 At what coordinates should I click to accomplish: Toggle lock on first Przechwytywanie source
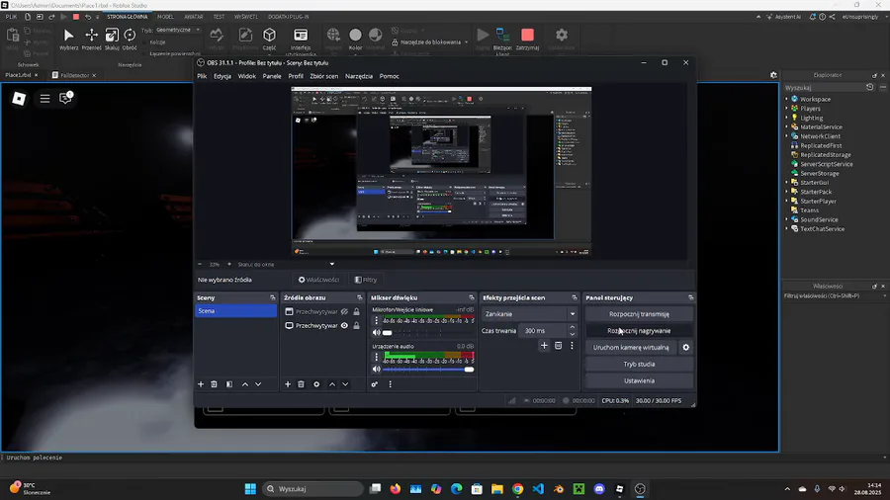356,312
